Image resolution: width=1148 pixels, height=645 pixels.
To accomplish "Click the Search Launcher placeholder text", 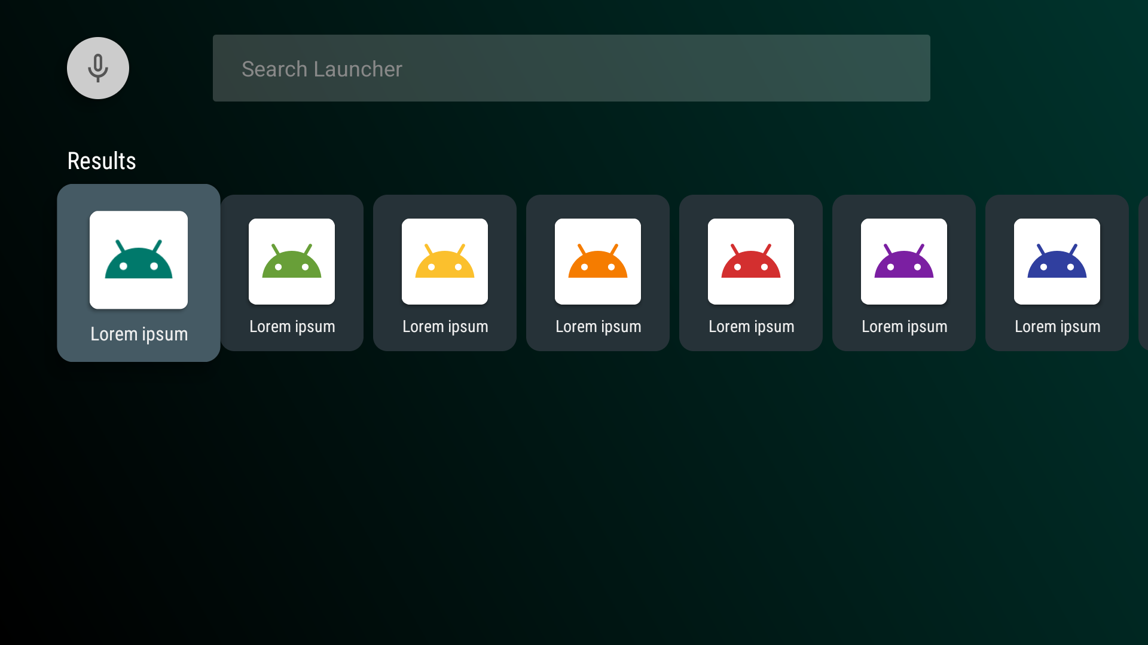I will pyautogui.click(x=322, y=69).
